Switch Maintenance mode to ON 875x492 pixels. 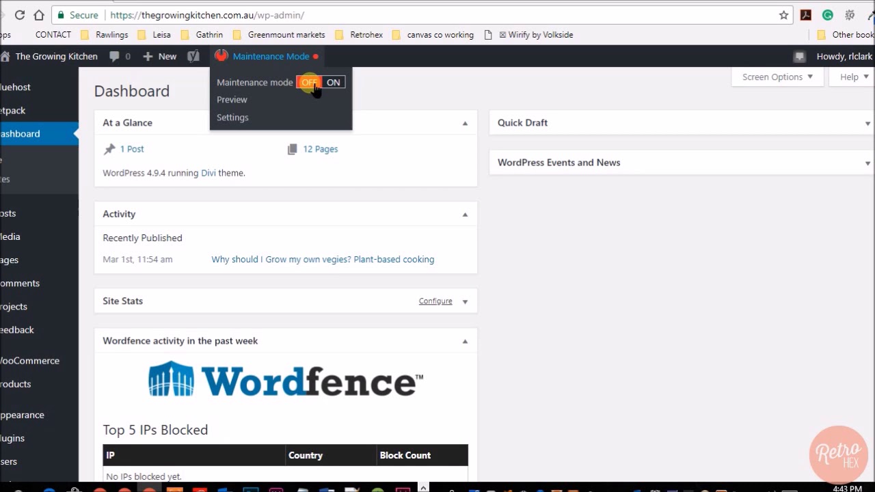pos(333,83)
